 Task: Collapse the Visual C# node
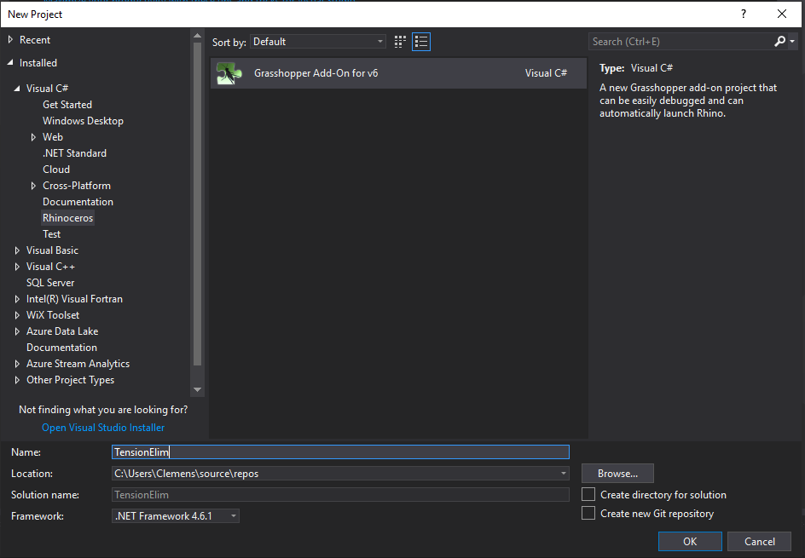[x=18, y=89]
